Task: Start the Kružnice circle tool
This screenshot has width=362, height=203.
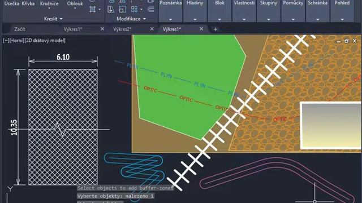Action: (49, 3)
